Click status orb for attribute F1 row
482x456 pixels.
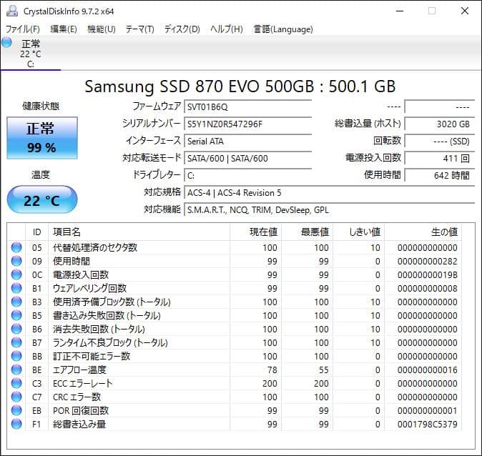[x=16, y=424]
